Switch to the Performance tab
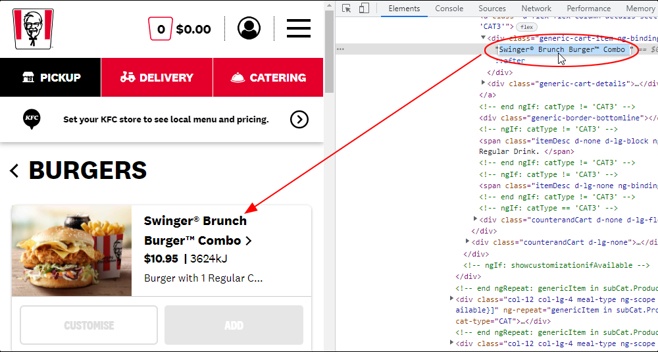The width and height of the screenshot is (658, 352). tap(589, 9)
